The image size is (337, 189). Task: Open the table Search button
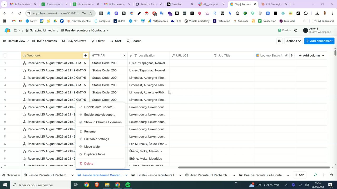pyautogui.click(x=134, y=41)
